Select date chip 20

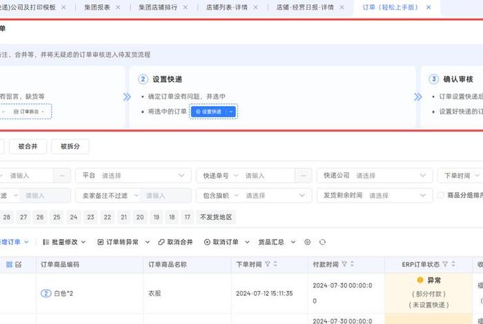click(140, 217)
